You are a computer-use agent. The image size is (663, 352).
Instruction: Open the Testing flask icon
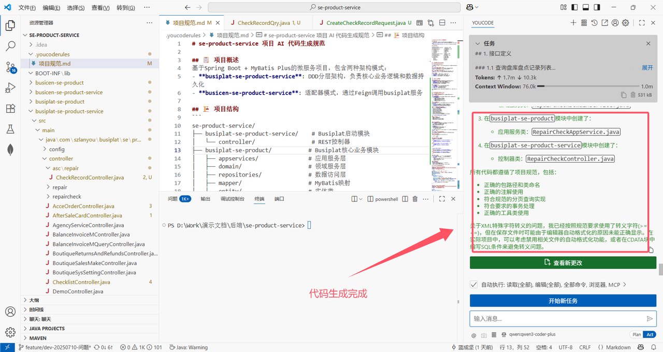(x=10, y=129)
